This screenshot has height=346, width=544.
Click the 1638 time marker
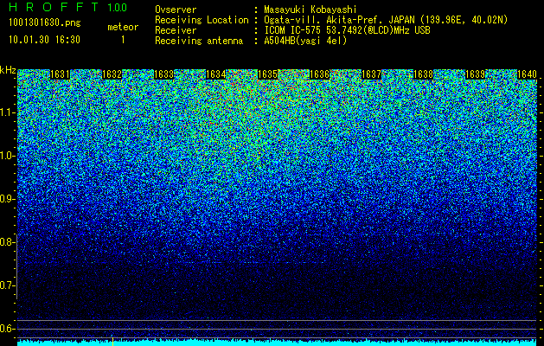tap(423, 74)
